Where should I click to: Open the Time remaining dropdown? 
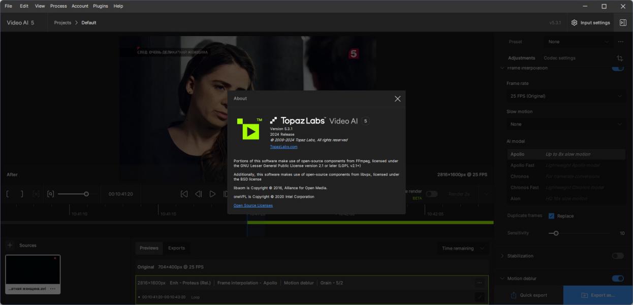click(463, 249)
